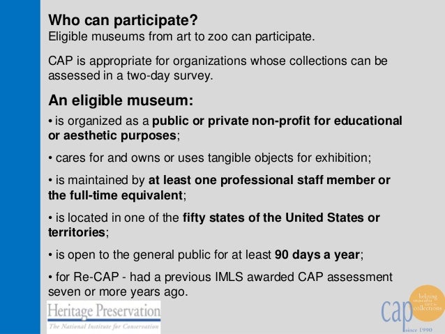Click the 'Who can participate?' heading
The height and width of the screenshot is (334, 445).
(x=123, y=20)
